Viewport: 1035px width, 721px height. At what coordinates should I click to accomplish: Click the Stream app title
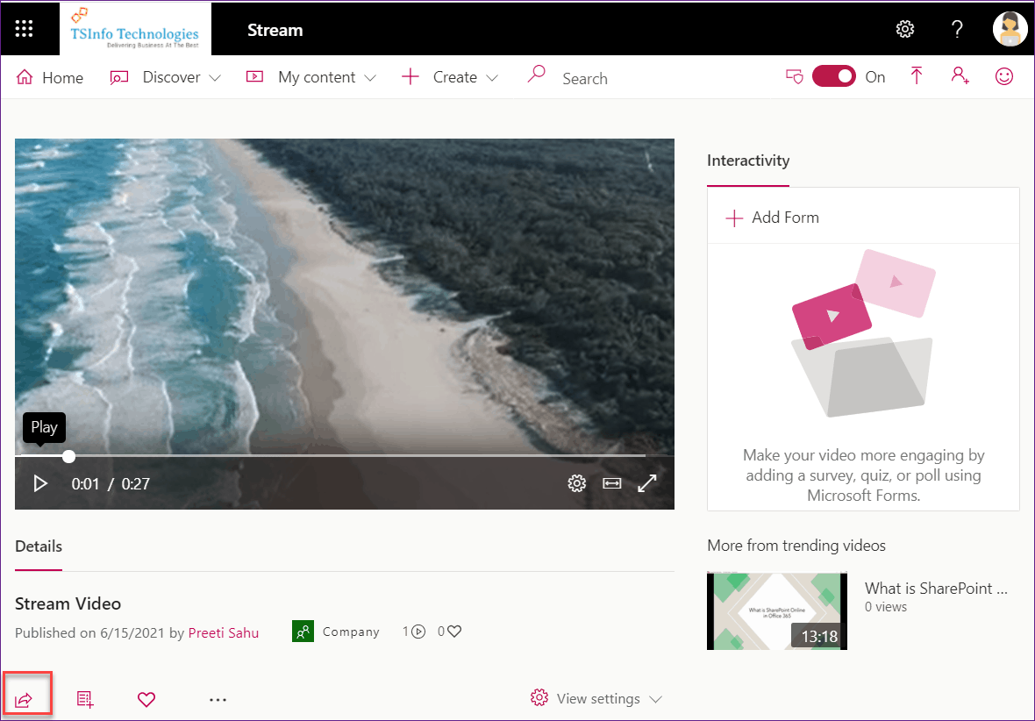[x=275, y=31]
